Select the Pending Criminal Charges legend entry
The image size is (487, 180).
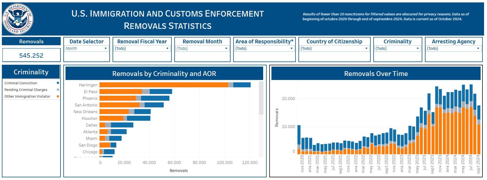click(26, 90)
